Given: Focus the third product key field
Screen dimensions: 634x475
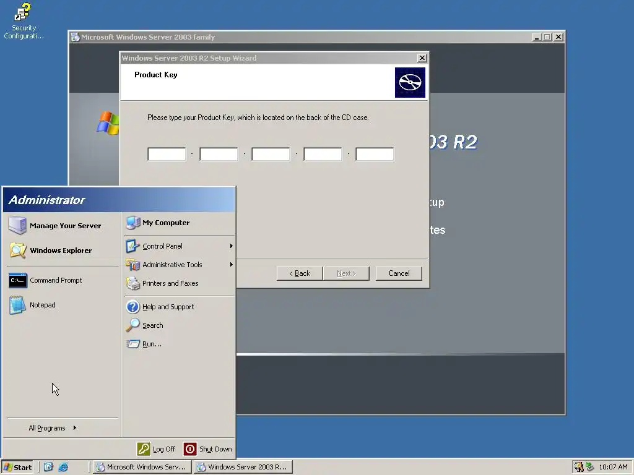Looking at the screenshot, I should (271, 154).
